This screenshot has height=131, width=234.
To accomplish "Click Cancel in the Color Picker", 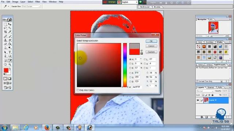I will (x=151, y=46).
